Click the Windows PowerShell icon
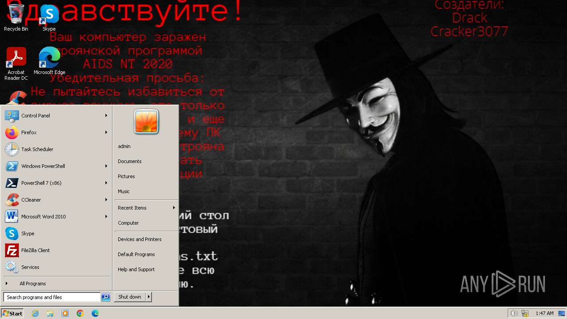 [12, 166]
